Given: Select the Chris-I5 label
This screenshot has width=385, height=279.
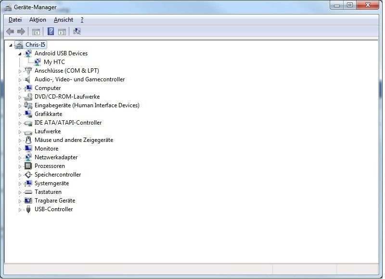Looking at the screenshot, I should pyautogui.click(x=35, y=45).
